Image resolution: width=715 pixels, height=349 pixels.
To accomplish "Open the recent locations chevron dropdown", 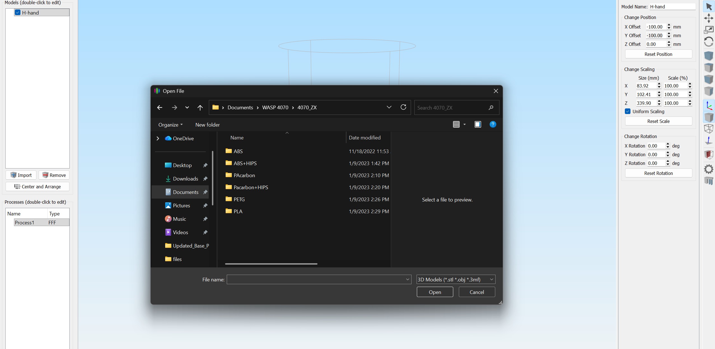I will [x=187, y=108].
